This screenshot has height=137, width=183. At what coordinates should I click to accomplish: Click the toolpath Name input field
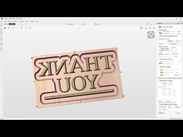tap(172, 110)
